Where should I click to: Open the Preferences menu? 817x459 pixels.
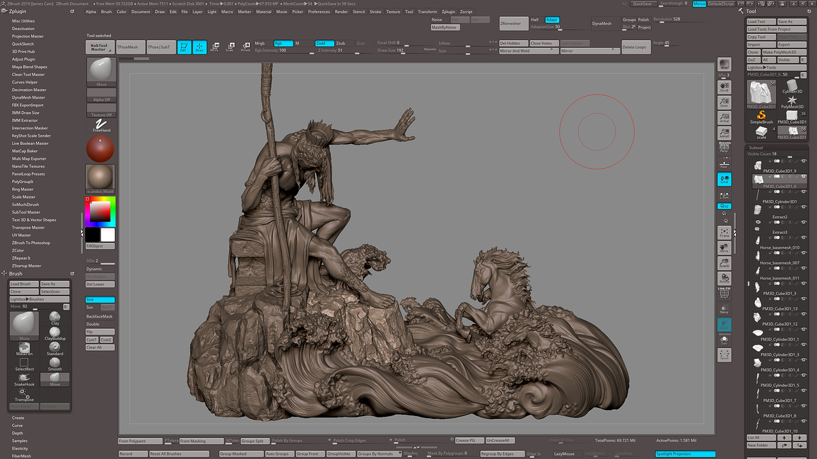(319, 12)
